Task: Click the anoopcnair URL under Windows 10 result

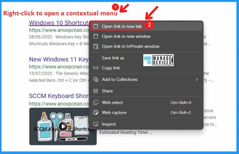Action: click(59, 30)
